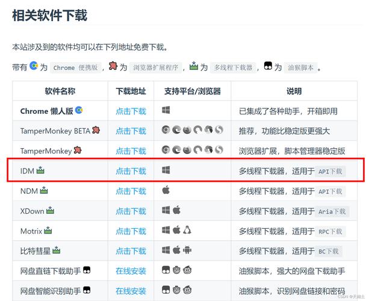The width and height of the screenshot is (369, 301).
Task: Click the downloader icon beside NDM
Action: (x=44, y=190)
